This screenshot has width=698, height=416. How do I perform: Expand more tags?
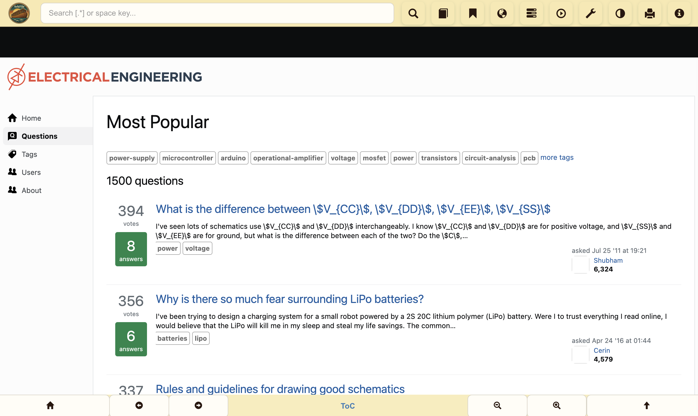557,157
